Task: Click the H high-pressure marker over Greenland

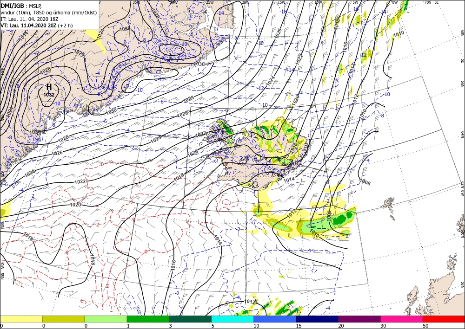Action: click(x=49, y=87)
